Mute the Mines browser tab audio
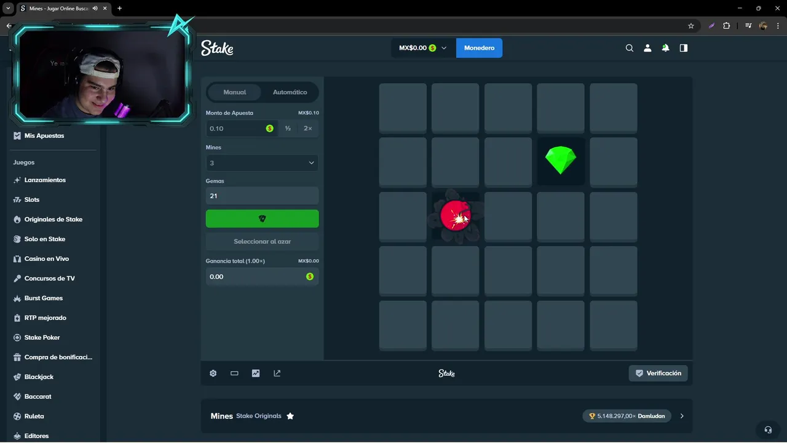 pyautogui.click(x=95, y=9)
